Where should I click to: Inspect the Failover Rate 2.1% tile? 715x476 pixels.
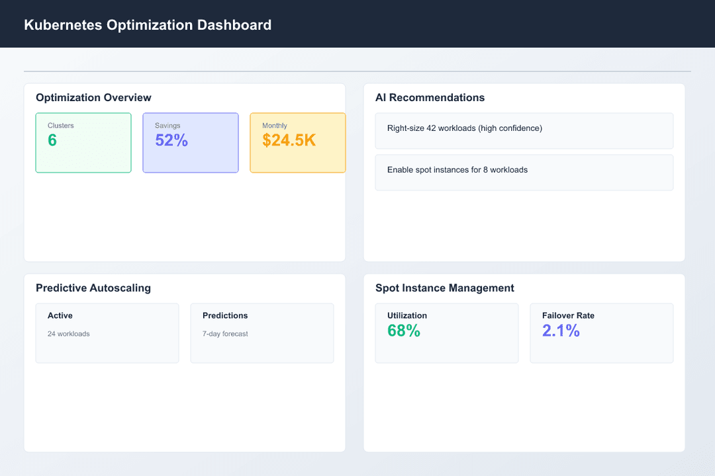click(601, 333)
